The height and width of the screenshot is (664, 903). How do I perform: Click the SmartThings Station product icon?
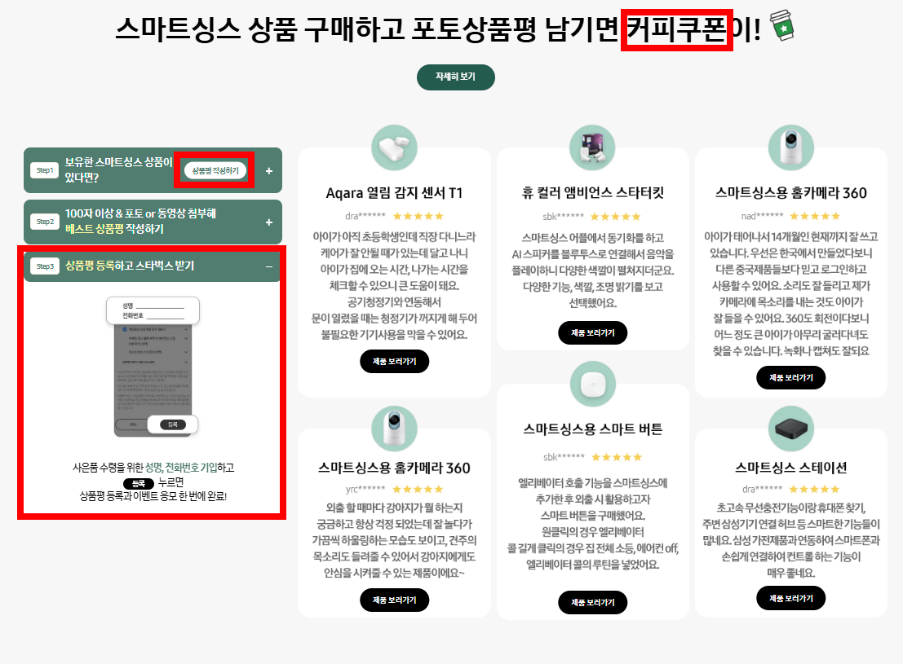tap(791, 429)
